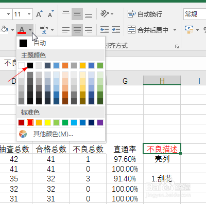Pick the white theme color swatch
This screenshot has width=206, height=204.
click(21, 65)
